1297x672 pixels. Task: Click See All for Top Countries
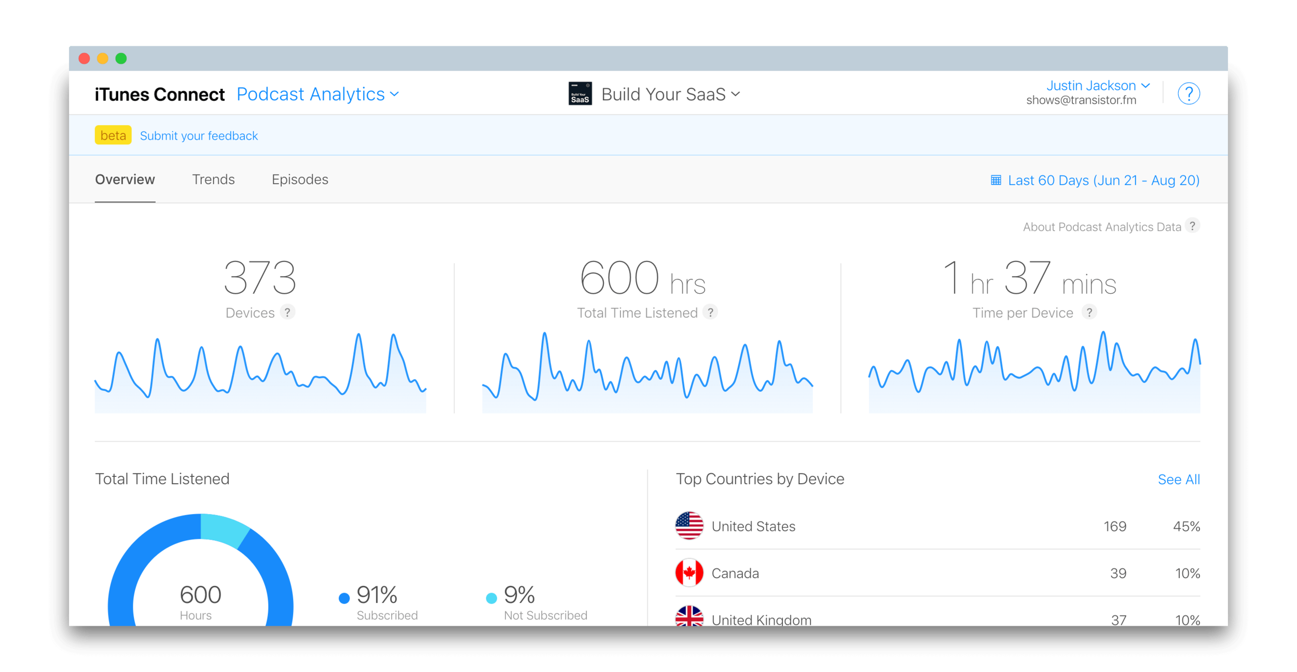tap(1179, 479)
